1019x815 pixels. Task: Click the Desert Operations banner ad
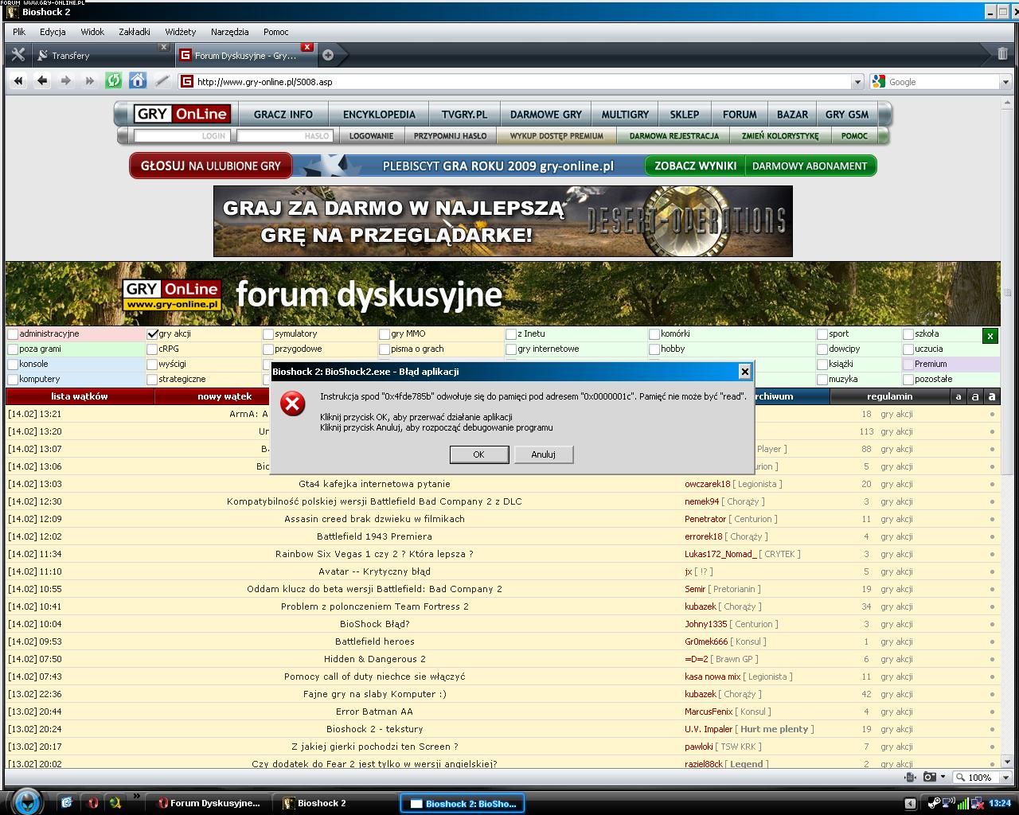click(x=502, y=221)
